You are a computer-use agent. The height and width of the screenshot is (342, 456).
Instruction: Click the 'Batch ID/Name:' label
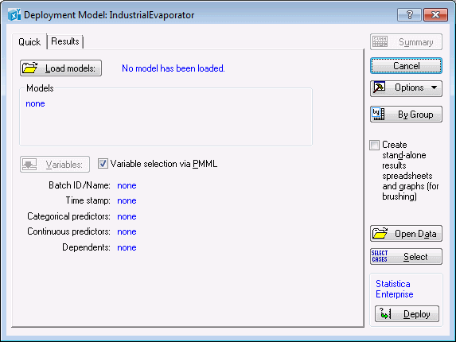(x=80, y=185)
